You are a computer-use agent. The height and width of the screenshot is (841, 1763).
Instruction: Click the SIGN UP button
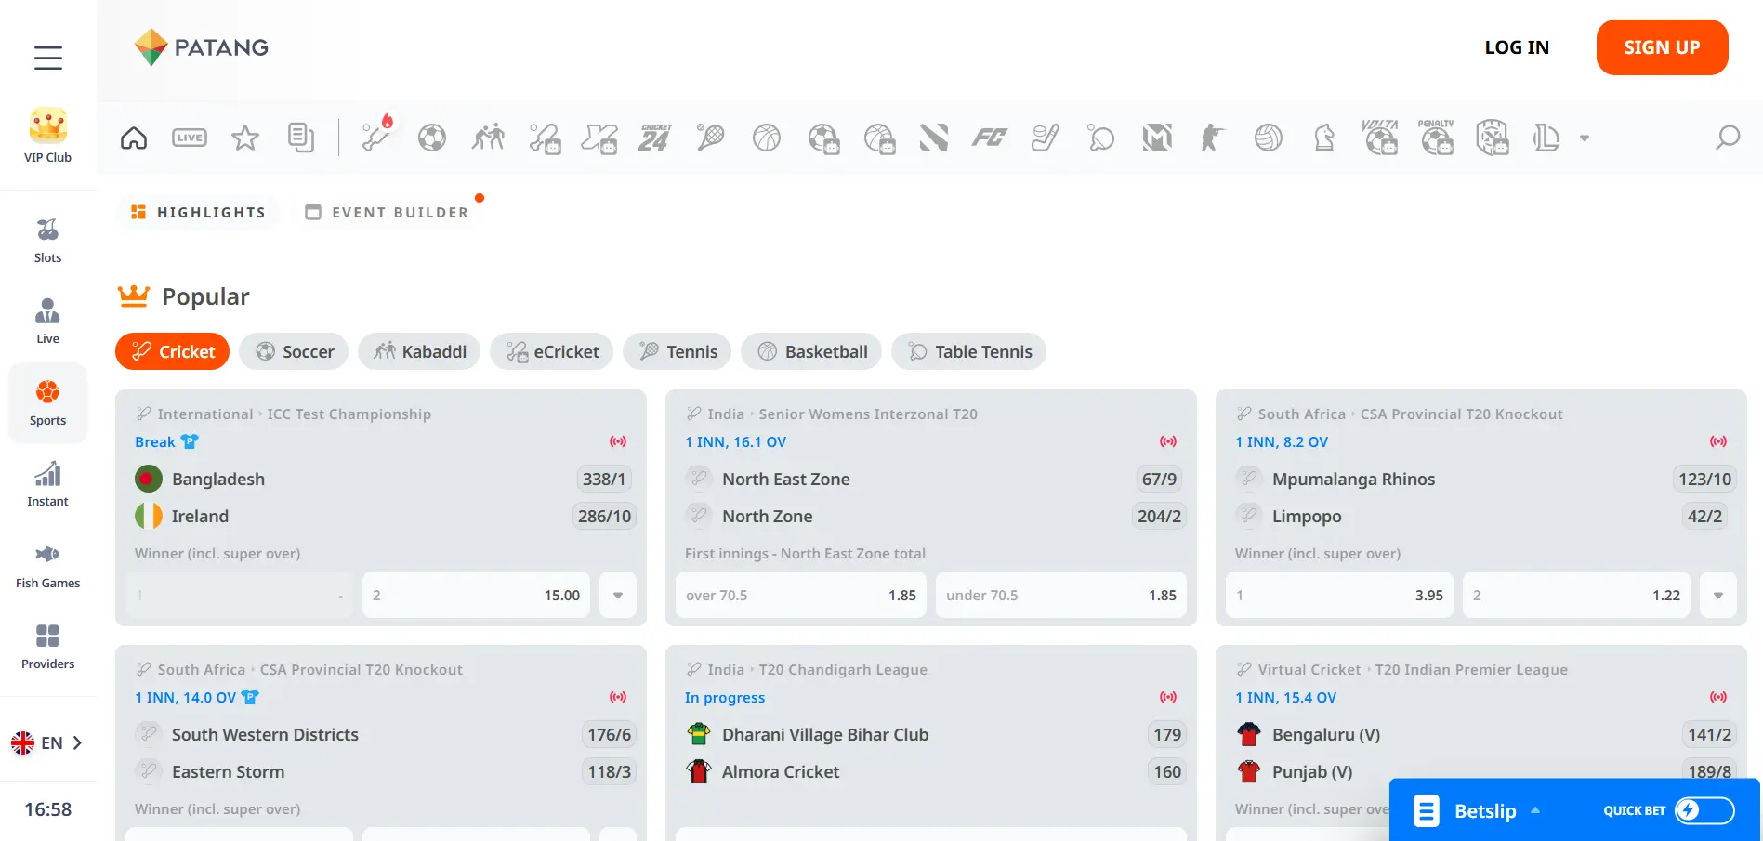click(x=1662, y=47)
